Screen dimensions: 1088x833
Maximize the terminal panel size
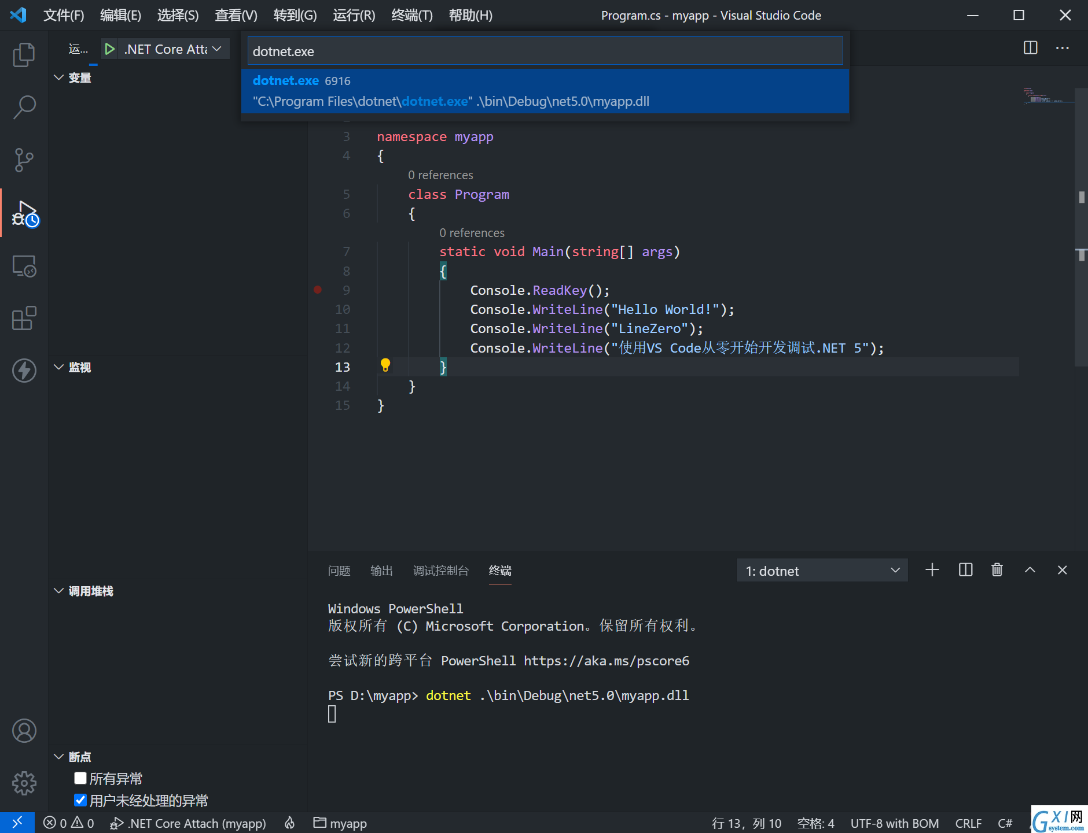click(1030, 570)
